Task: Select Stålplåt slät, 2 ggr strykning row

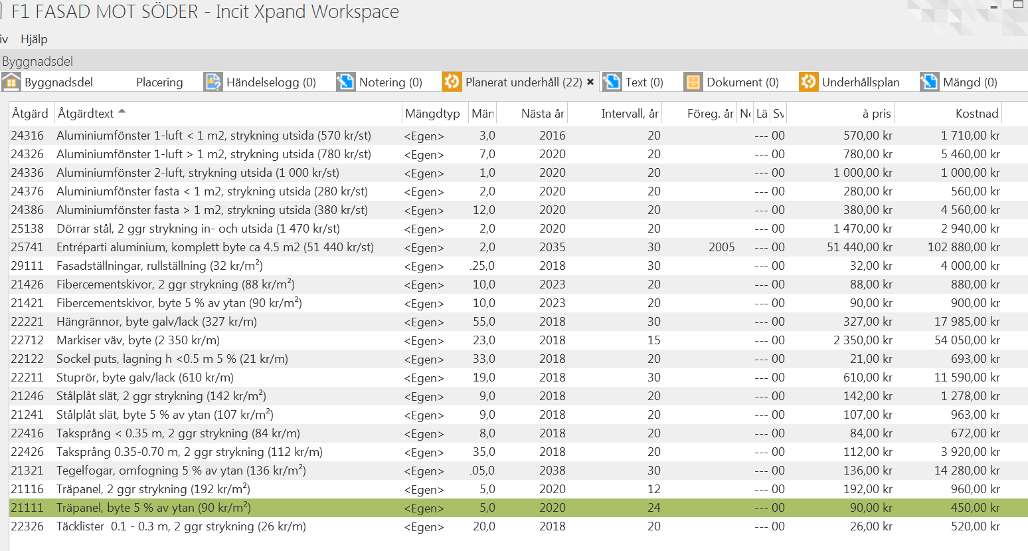Action: pos(518,396)
